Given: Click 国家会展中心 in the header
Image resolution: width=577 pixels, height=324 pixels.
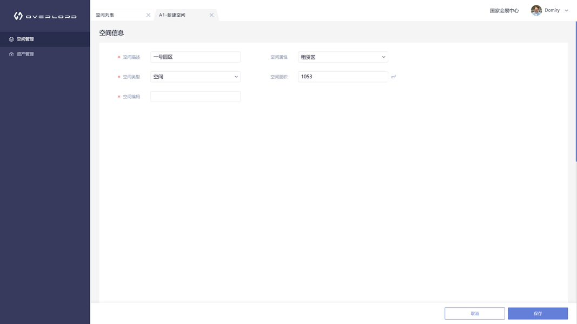Looking at the screenshot, I should click(504, 11).
